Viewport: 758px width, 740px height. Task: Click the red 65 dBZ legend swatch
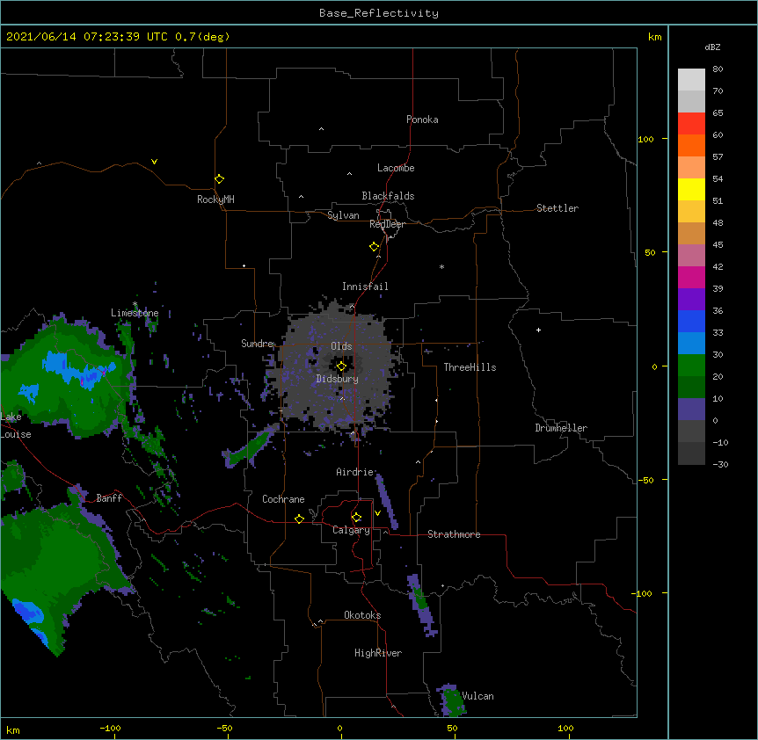[691, 124]
